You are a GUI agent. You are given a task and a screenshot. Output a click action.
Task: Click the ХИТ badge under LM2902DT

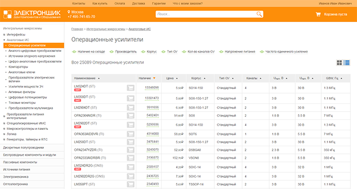point(78,127)
